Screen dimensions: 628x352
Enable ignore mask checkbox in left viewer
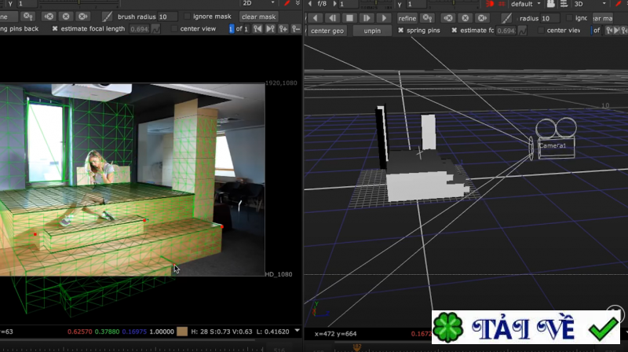(185, 16)
